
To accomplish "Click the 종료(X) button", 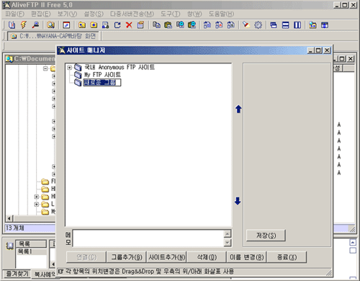I will [287, 257].
